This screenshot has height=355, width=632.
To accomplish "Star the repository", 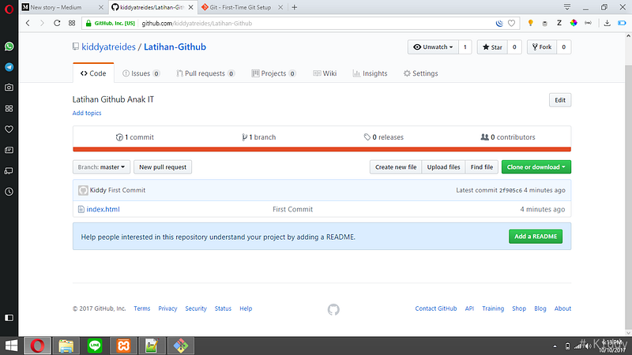I will tap(492, 47).
